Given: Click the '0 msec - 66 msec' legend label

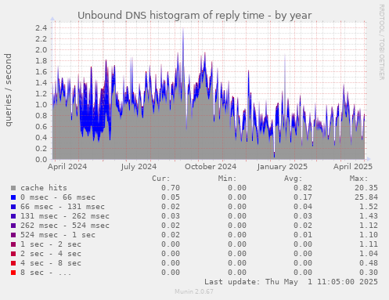Looking at the screenshot, I should (x=58, y=197).
